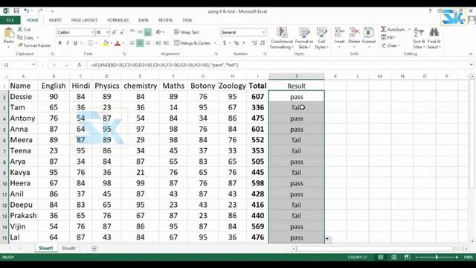Apply accounting dollar format
This screenshot has height=268, width=476.
click(225, 43)
